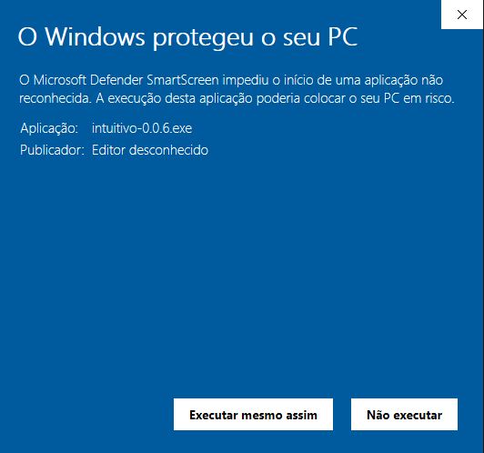The image size is (484, 453).
Task: Click the phrase 'A execução desta aplicação'
Action: [x=175, y=99]
